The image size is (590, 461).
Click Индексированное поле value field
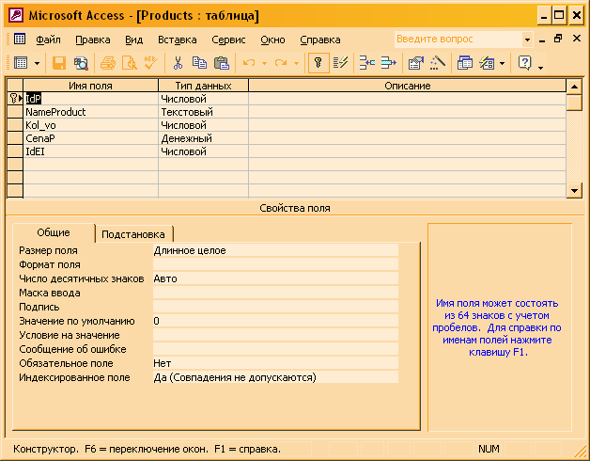pos(275,377)
